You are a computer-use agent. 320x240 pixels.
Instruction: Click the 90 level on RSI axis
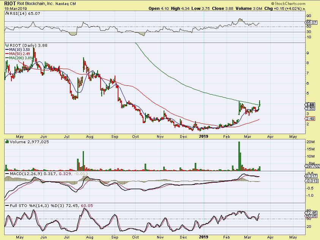[309, 16]
